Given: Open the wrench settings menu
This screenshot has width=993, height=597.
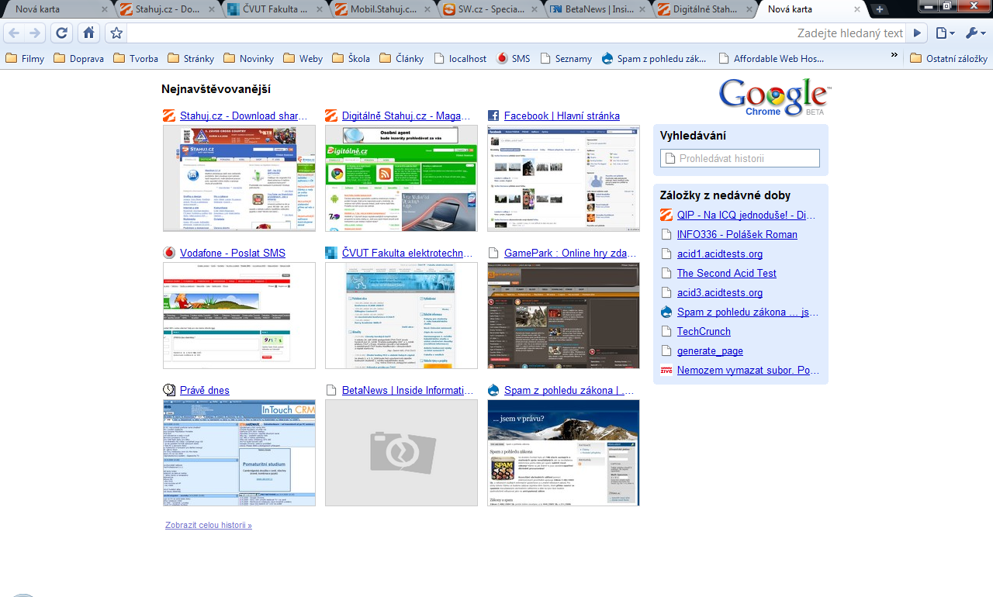Looking at the screenshot, I should click(975, 33).
